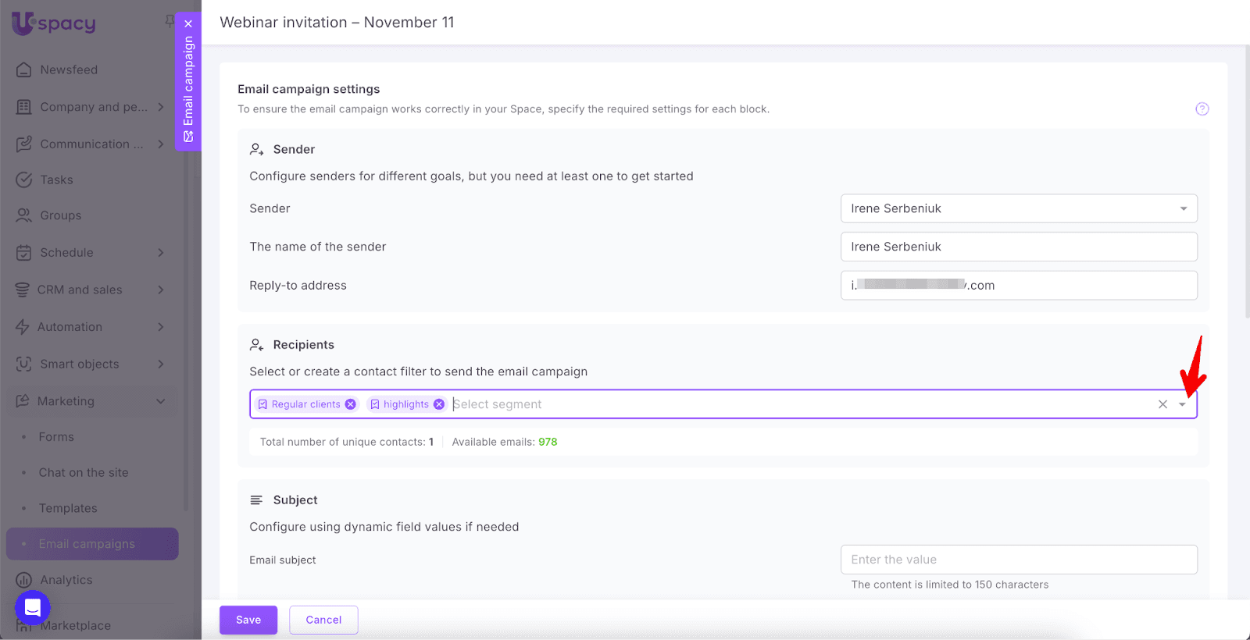Clear all selected recipient segments
The width and height of the screenshot is (1250, 640).
click(x=1162, y=404)
